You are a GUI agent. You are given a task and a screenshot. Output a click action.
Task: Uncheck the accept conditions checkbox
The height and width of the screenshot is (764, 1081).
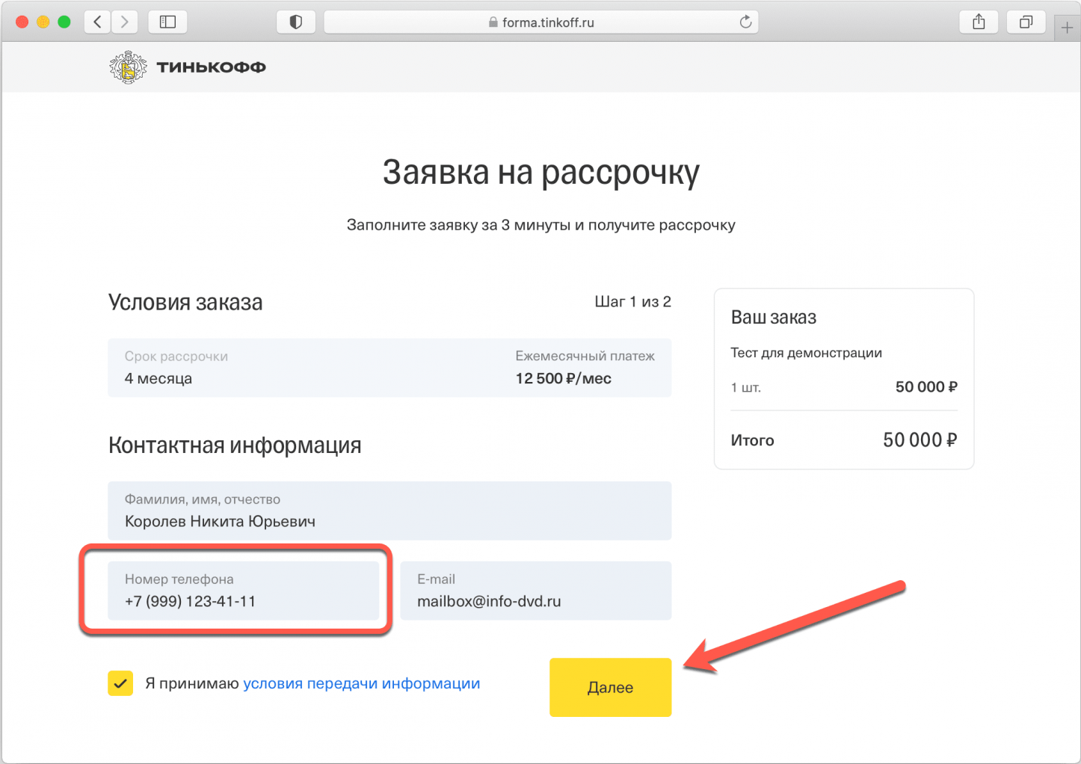tap(120, 683)
